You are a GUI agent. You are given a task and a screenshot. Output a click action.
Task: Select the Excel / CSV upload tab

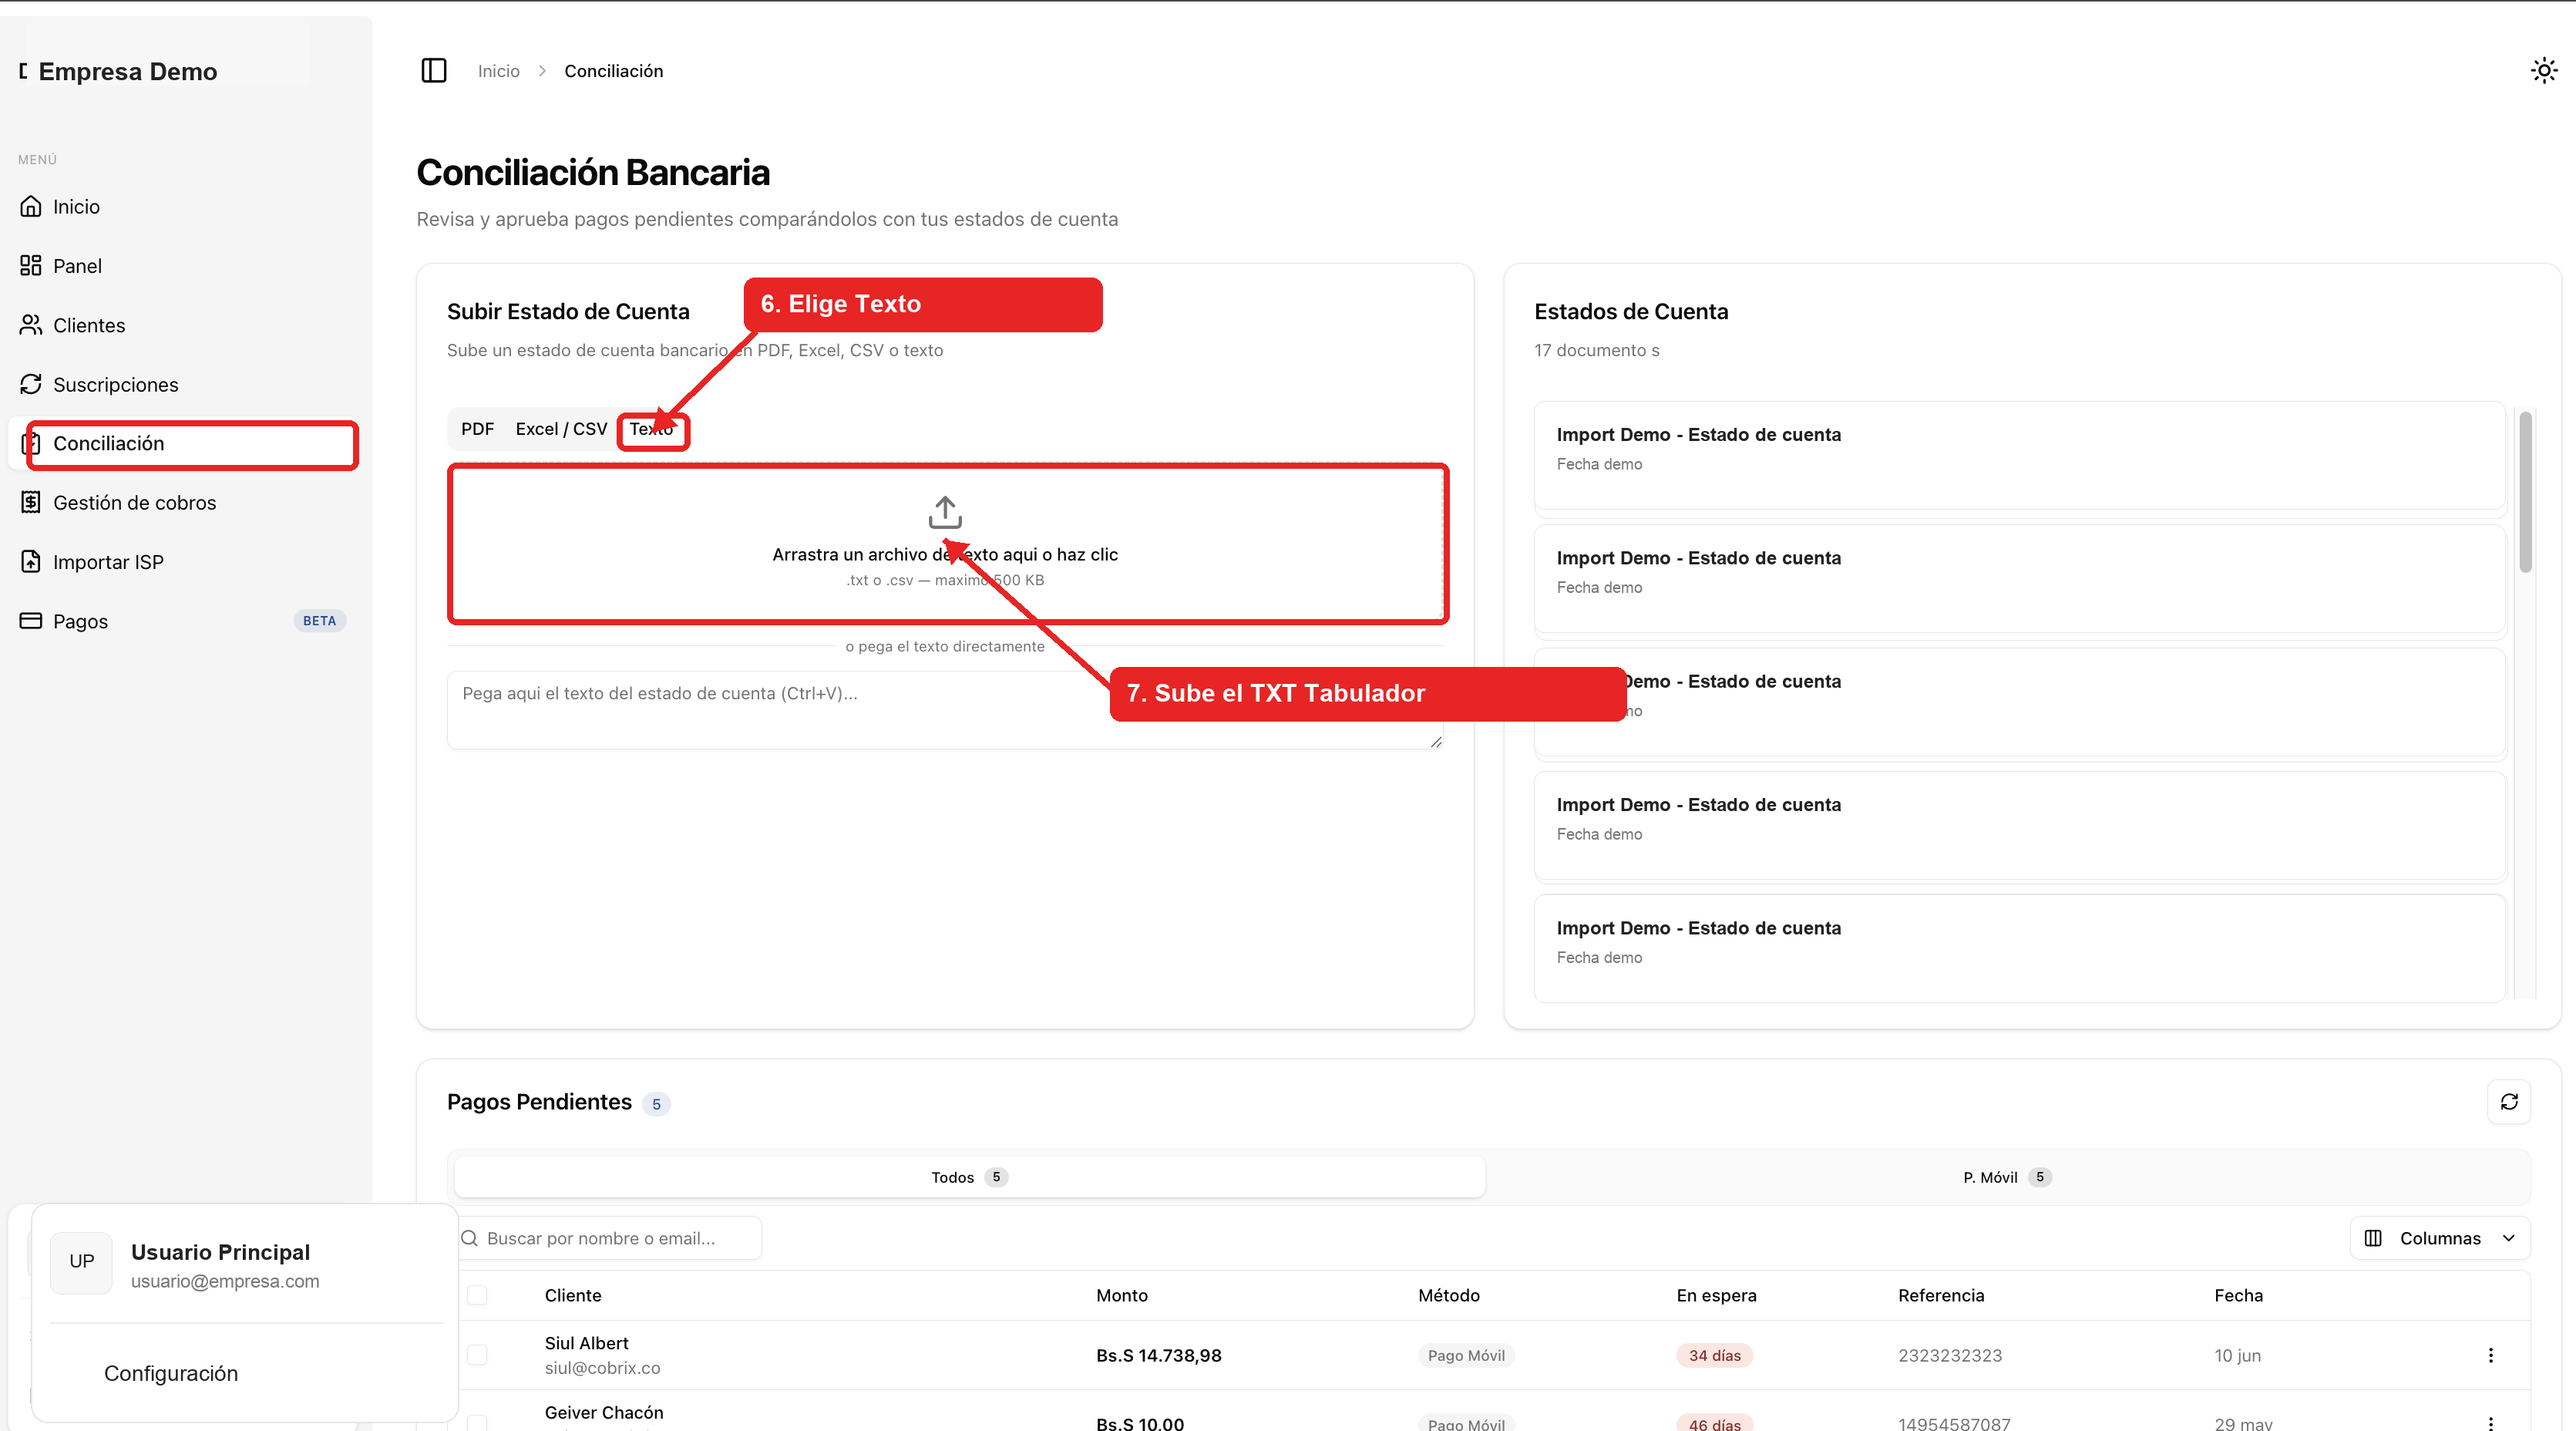(x=561, y=429)
